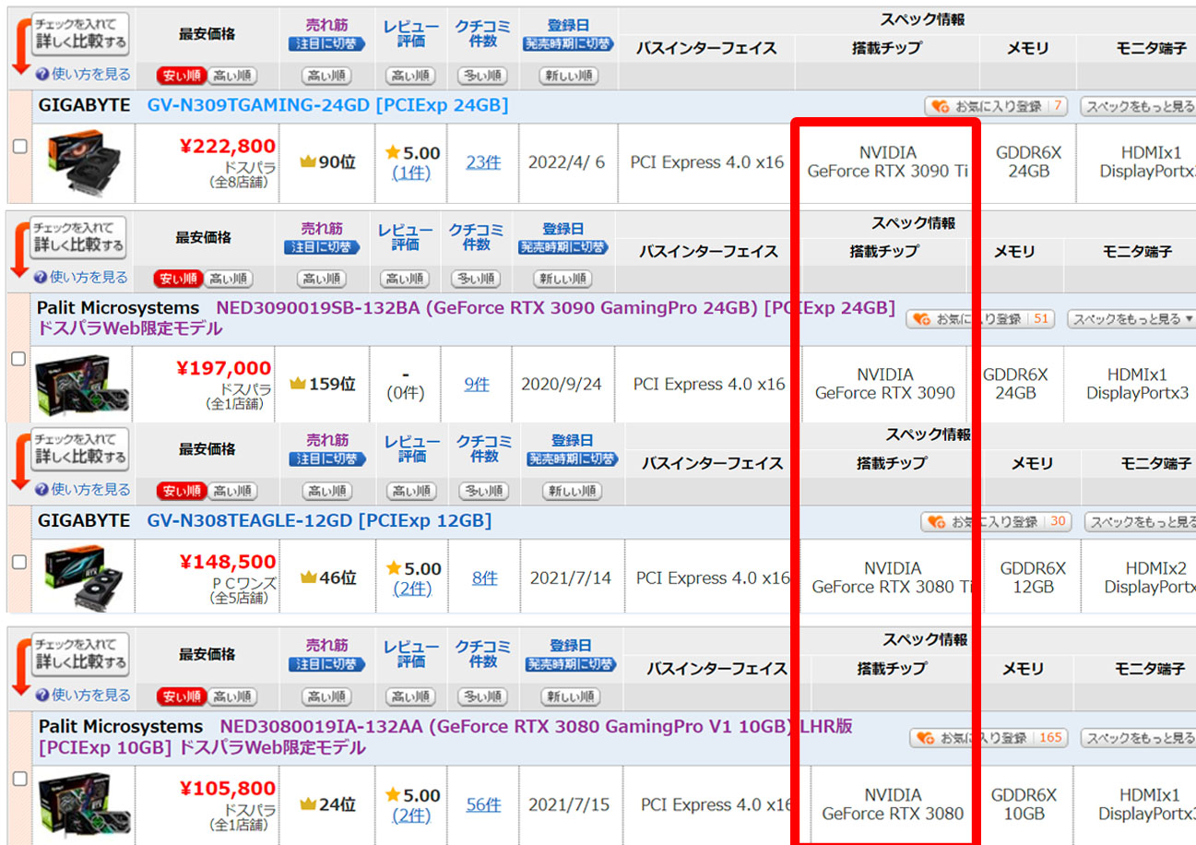
Task: Open the Palit RTX 3080 GamingPro V1 thumbnail
Action: pos(85,804)
